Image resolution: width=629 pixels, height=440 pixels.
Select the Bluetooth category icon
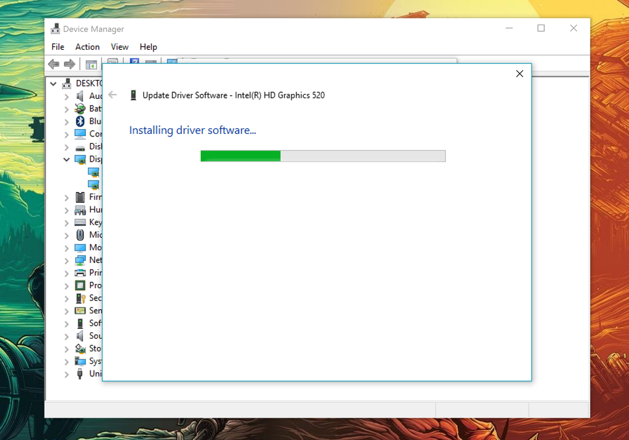point(80,121)
